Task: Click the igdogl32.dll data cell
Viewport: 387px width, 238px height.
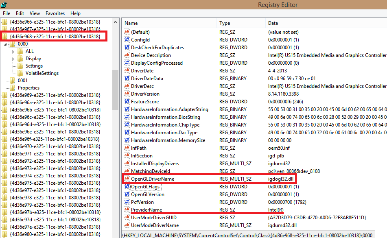Action: [281, 179]
